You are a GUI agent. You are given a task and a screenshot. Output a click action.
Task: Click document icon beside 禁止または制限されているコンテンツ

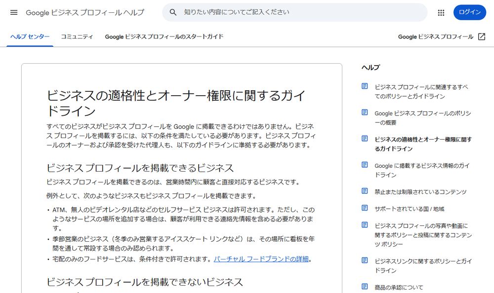tap(365, 191)
